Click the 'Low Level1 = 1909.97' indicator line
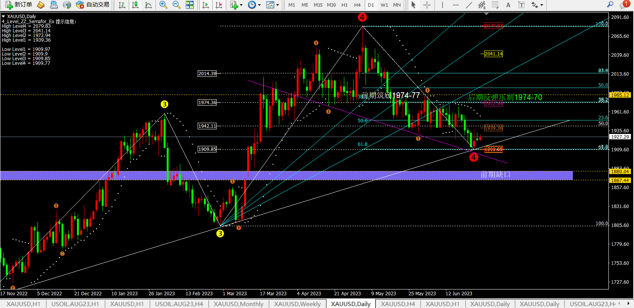634x308 pixels. click(26, 49)
